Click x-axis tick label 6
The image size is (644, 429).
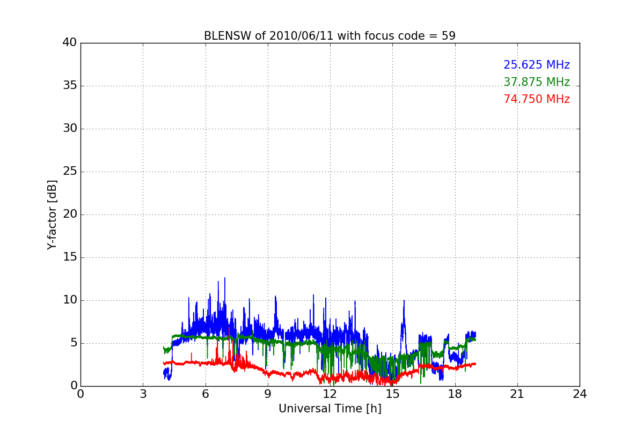coord(205,394)
